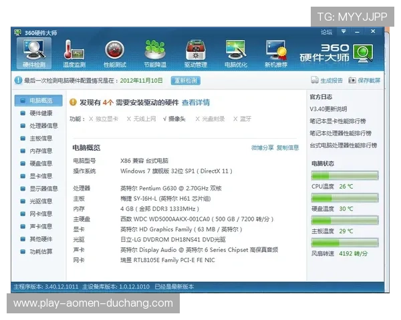The height and width of the screenshot is (320, 401).
Task: Open the 节能降温 energy saving icon
Action: tap(155, 53)
